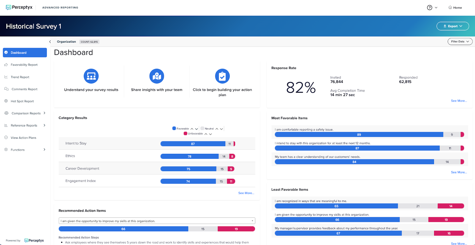The width and height of the screenshot is (475, 245).
Task: Click the blue Favorable legend swatch
Action: pyautogui.click(x=174, y=128)
